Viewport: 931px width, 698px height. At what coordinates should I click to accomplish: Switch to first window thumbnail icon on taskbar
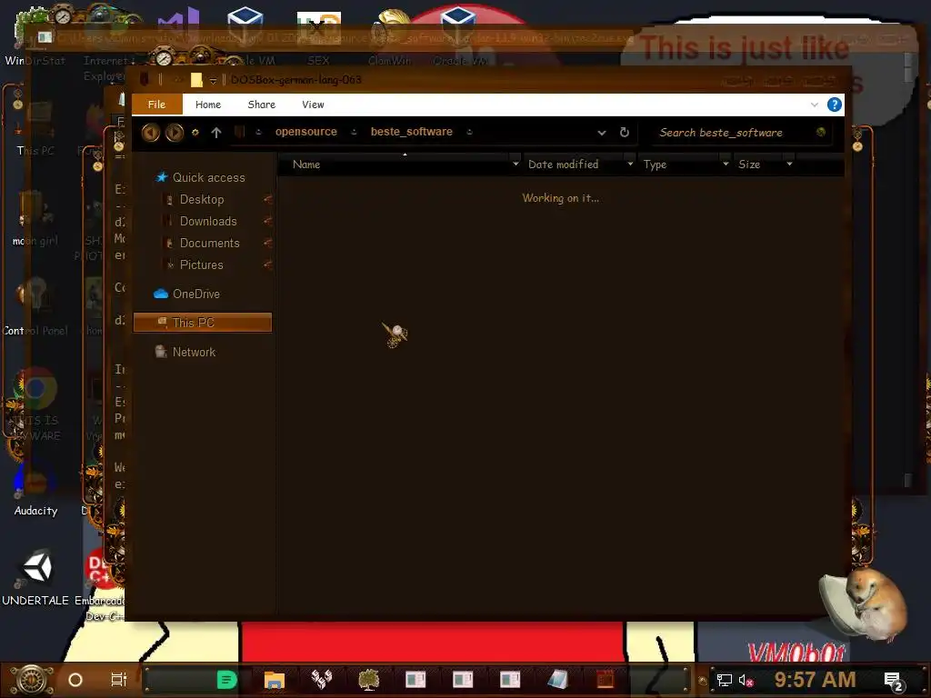[415, 680]
